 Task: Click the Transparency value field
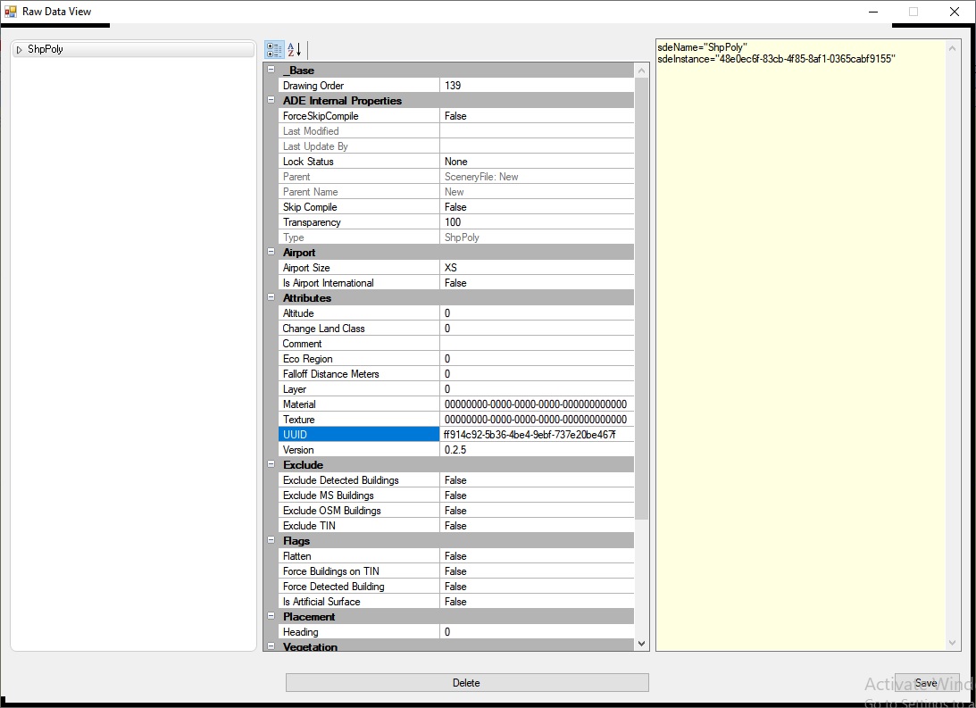click(536, 222)
